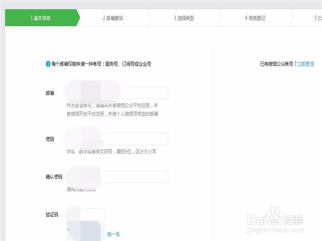Viewport: 322px width, 241px height.
Task: Open the 立即登录 login link
Action: 305,64
